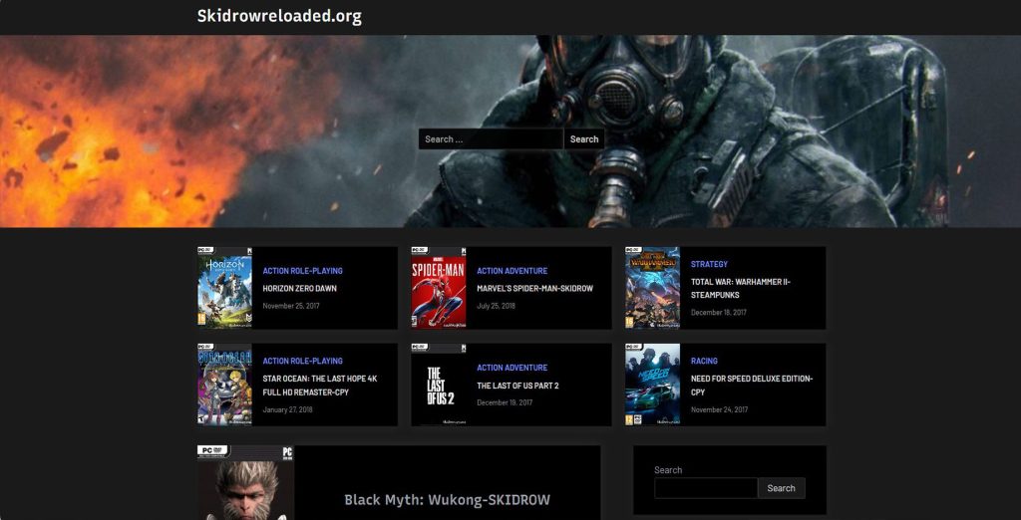Open the Star Ocean cover thumbnail

coord(224,385)
